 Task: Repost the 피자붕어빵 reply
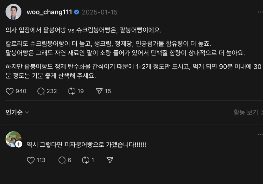tap(85, 160)
